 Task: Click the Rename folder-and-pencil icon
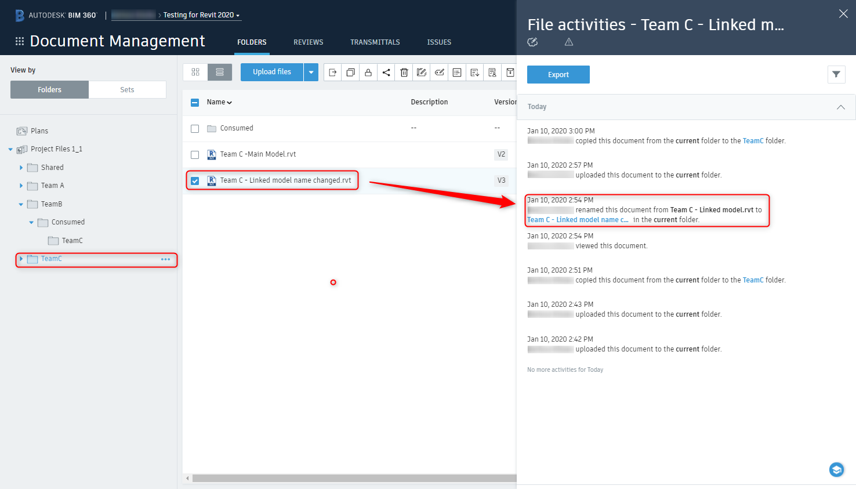422,73
